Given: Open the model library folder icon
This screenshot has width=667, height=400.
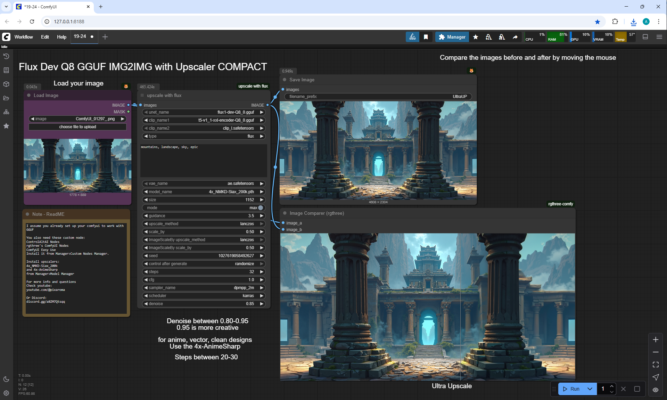Looking at the screenshot, I should pos(6,98).
